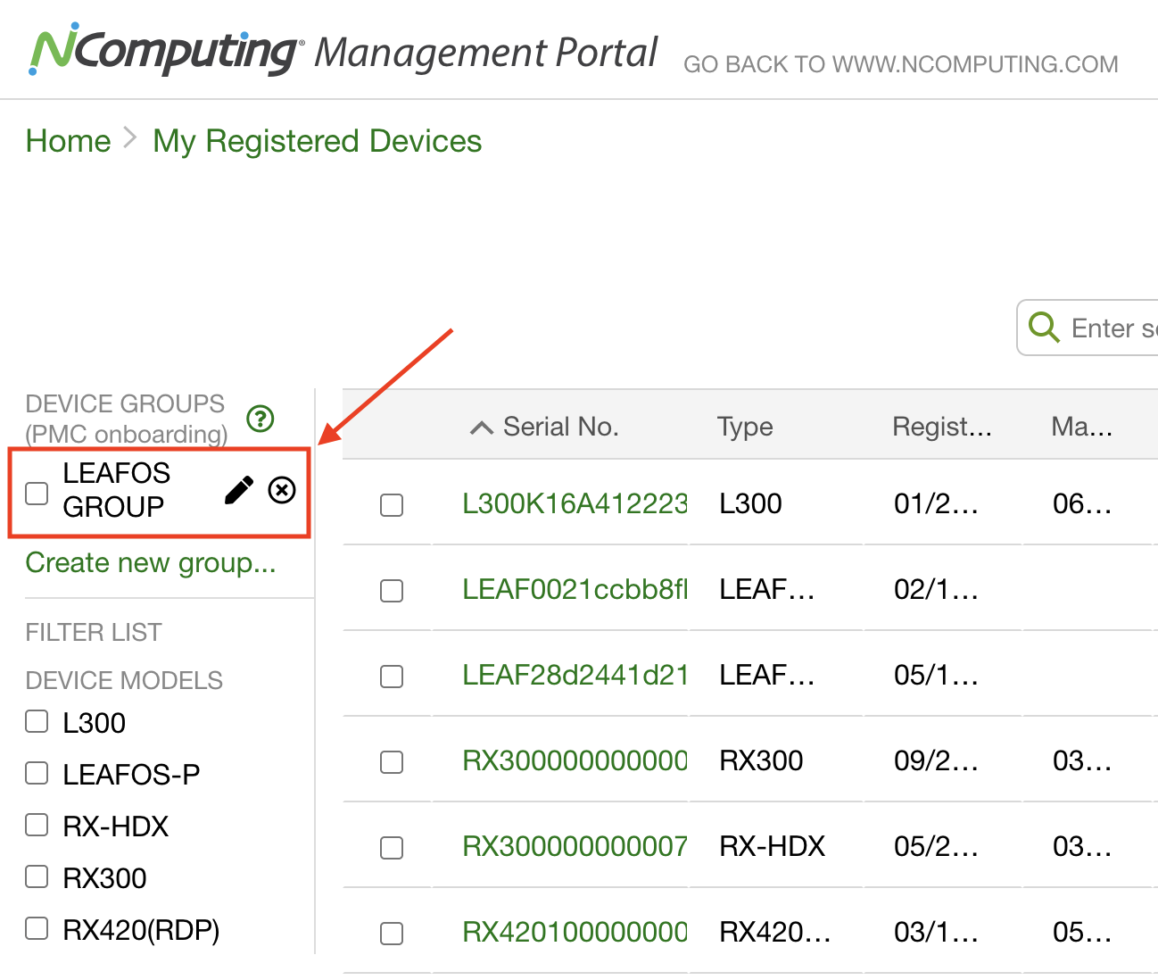The width and height of the screenshot is (1158, 980).
Task: Enable the RX300 model filter checkbox
Action: [37, 876]
